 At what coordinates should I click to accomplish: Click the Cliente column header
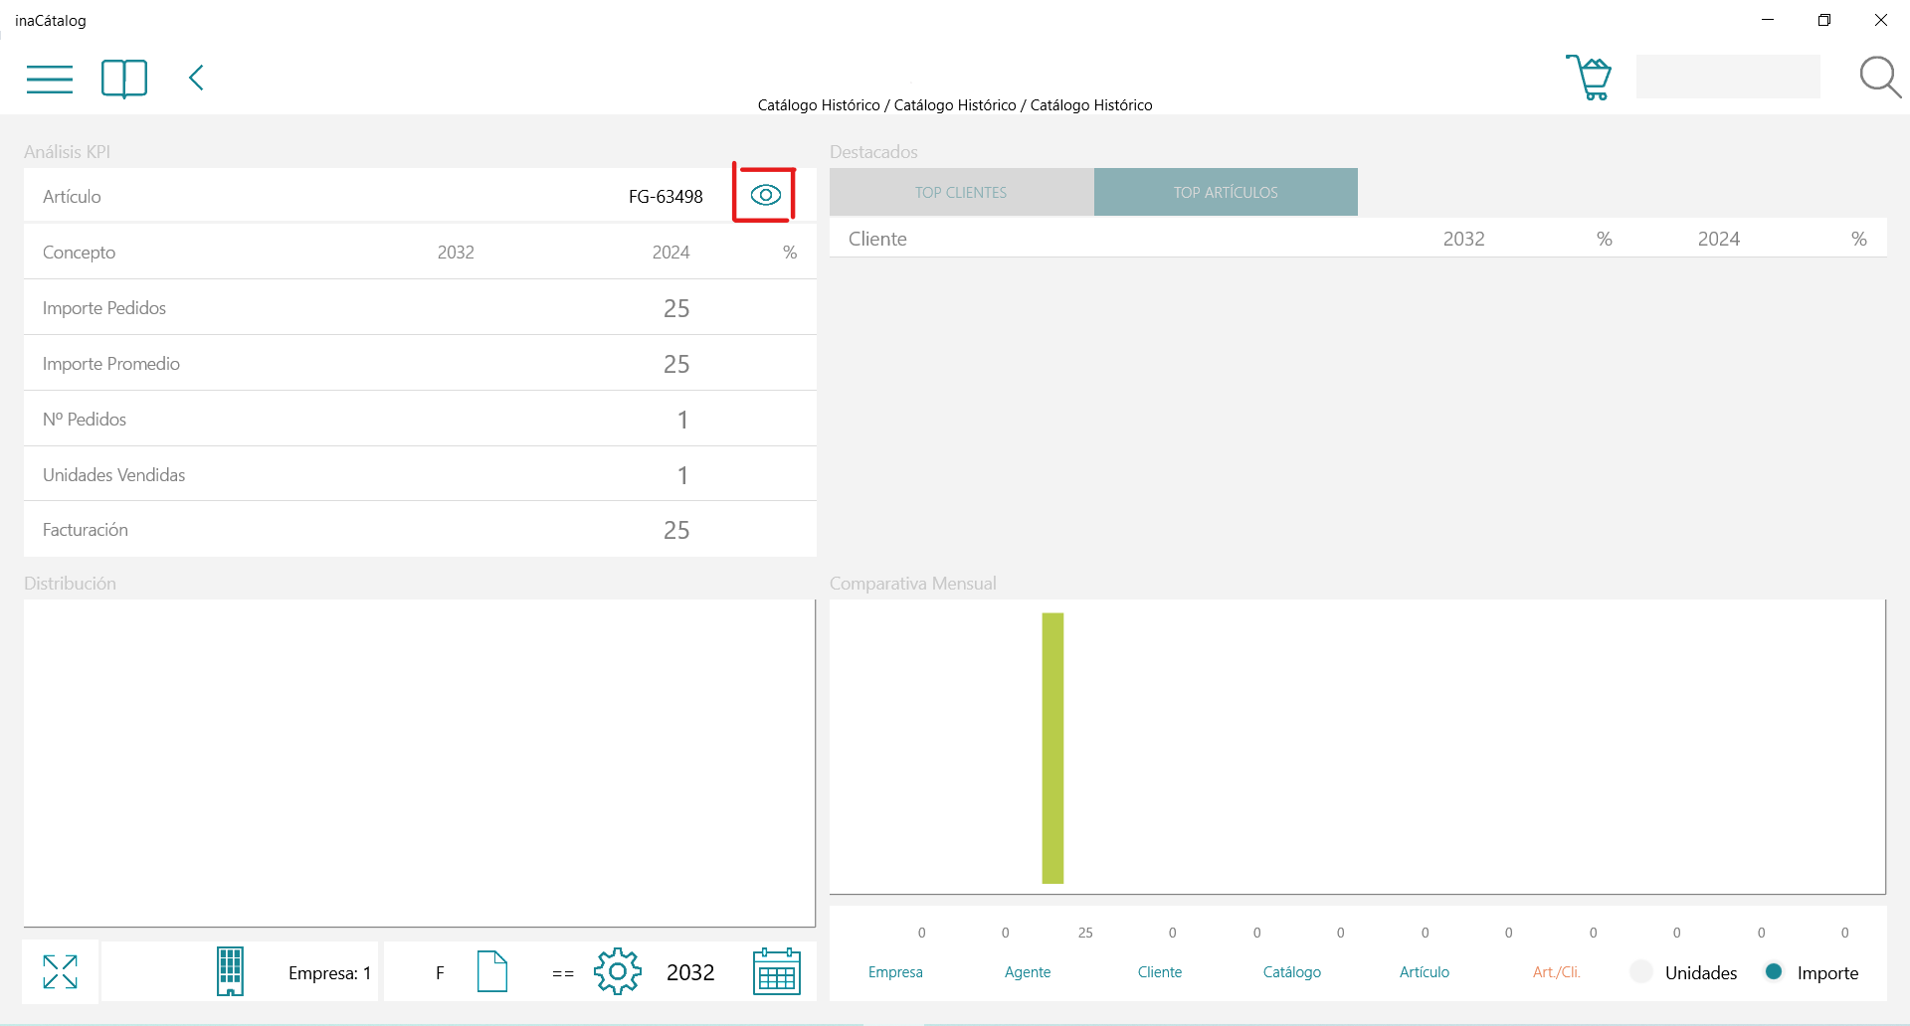tap(877, 239)
